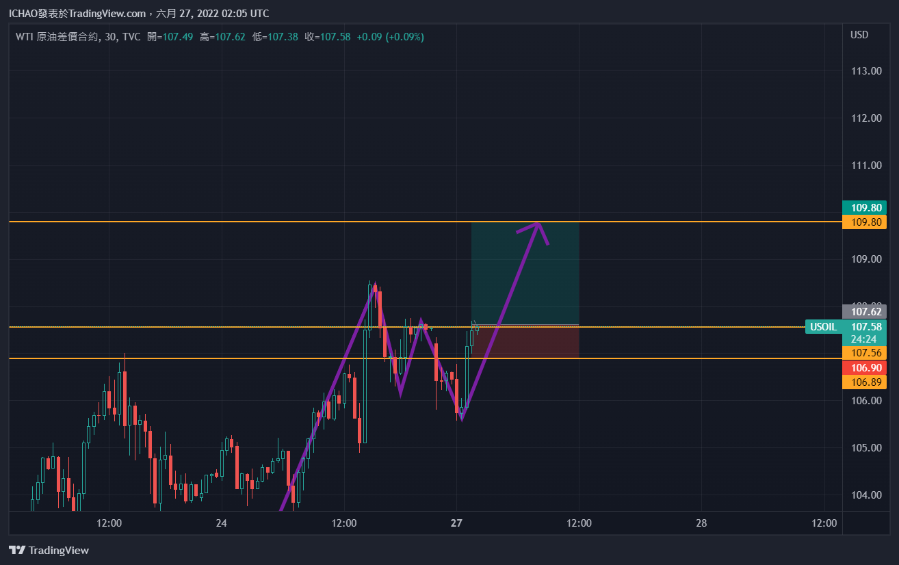Click the 107.58 current price label
The image size is (899, 565).
tap(864, 327)
